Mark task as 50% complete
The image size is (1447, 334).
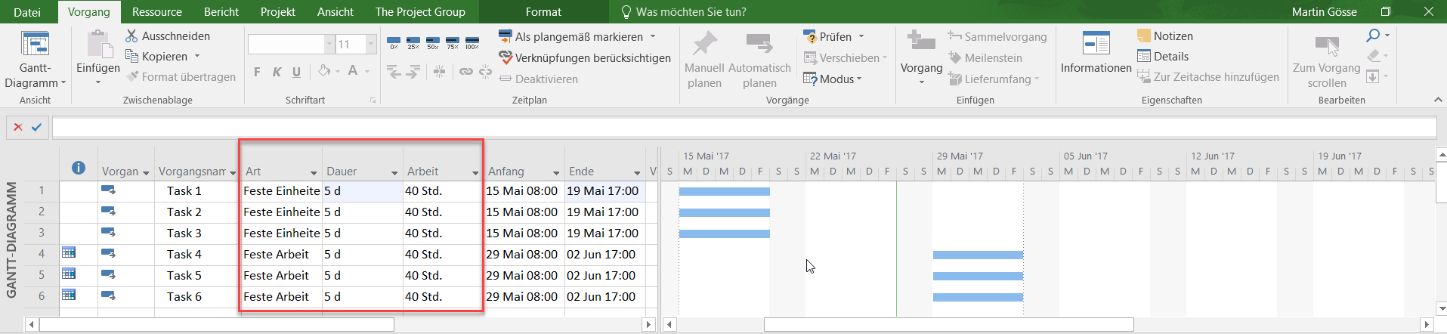[x=432, y=42]
